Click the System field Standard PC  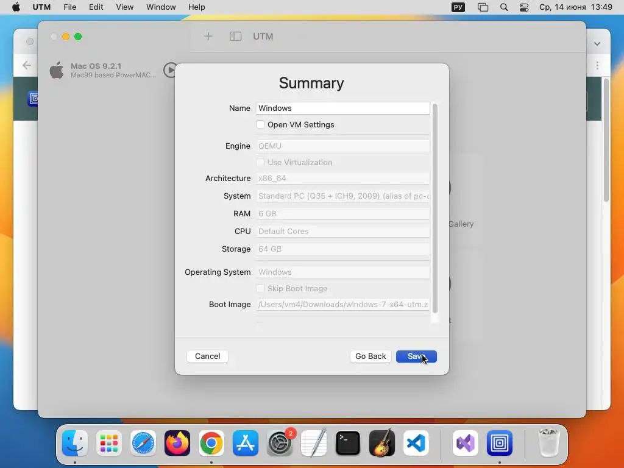click(x=342, y=196)
